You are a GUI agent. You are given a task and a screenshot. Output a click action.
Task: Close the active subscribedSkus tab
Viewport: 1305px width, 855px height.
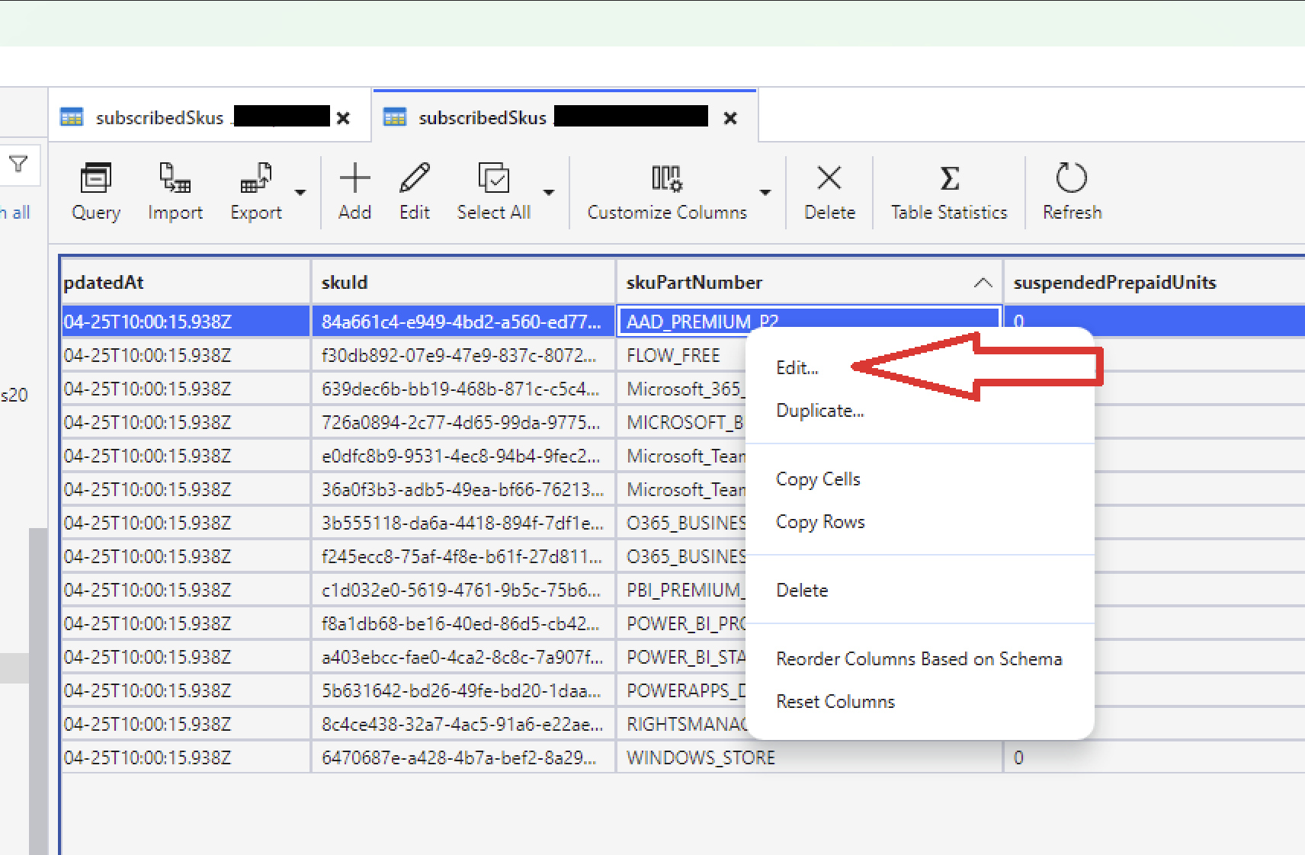pos(730,118)
